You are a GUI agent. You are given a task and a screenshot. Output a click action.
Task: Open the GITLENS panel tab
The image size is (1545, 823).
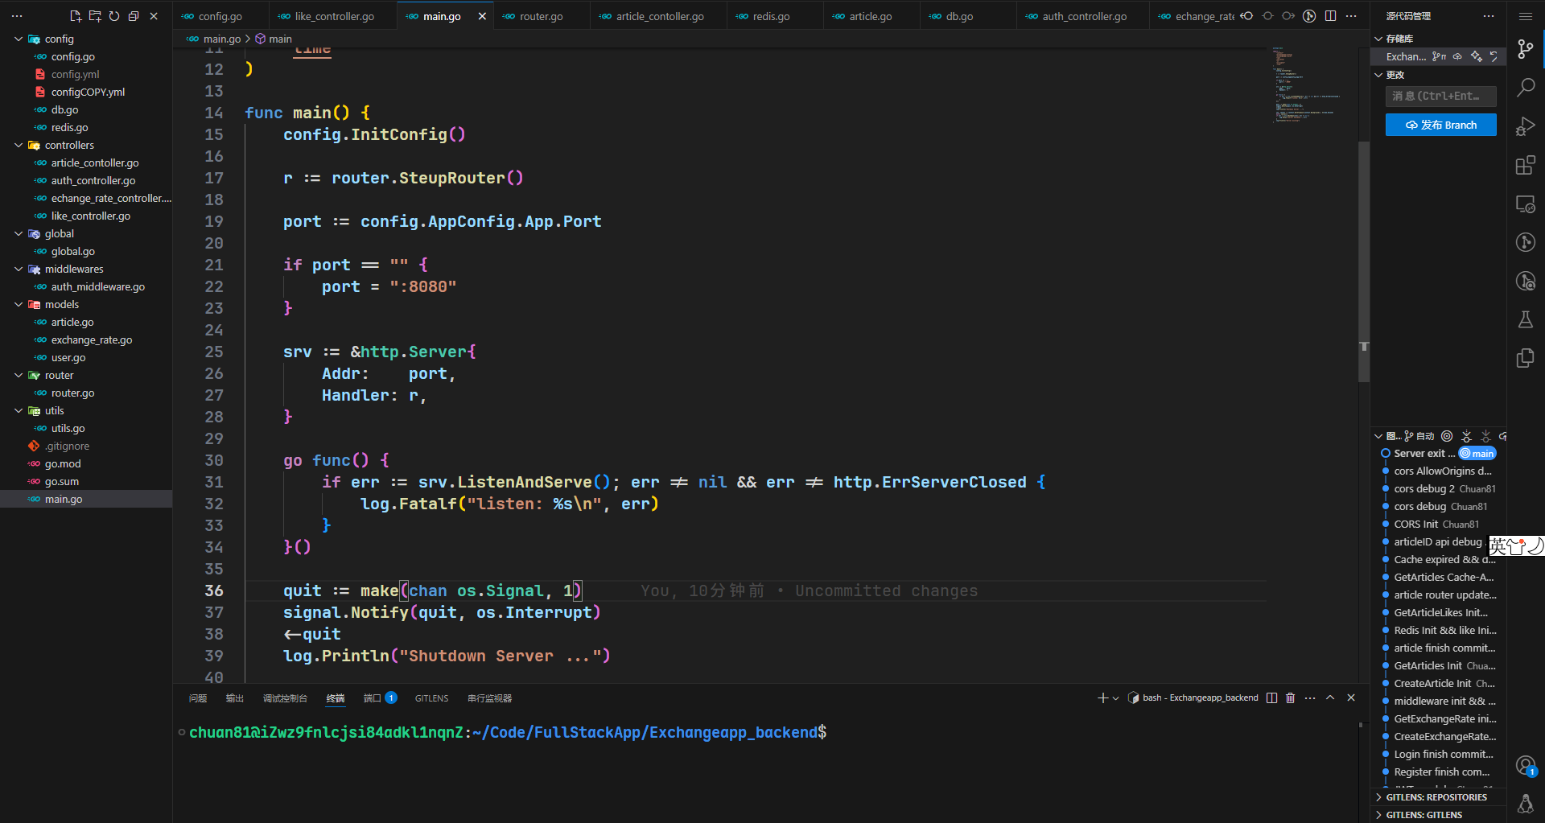point(431,698)
